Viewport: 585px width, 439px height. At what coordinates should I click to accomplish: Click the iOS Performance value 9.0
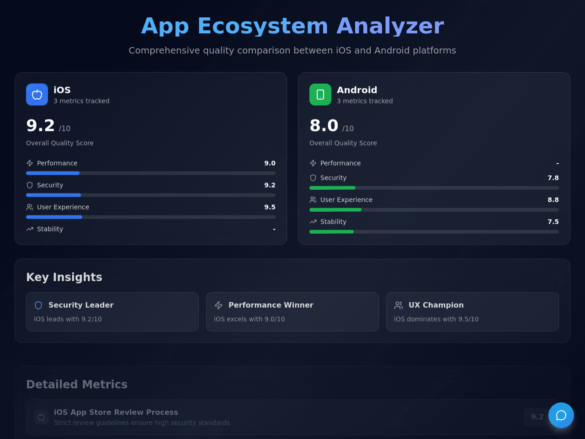pyautogui.click(x=270, y=163)
